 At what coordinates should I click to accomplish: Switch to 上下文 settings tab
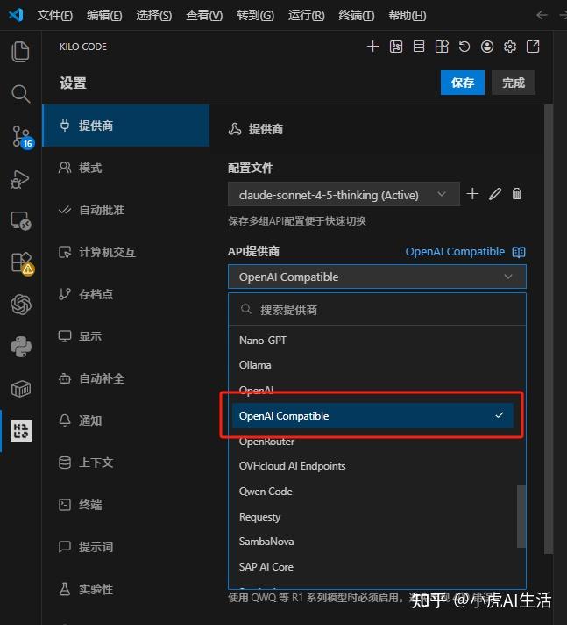(x=125, y=463)
